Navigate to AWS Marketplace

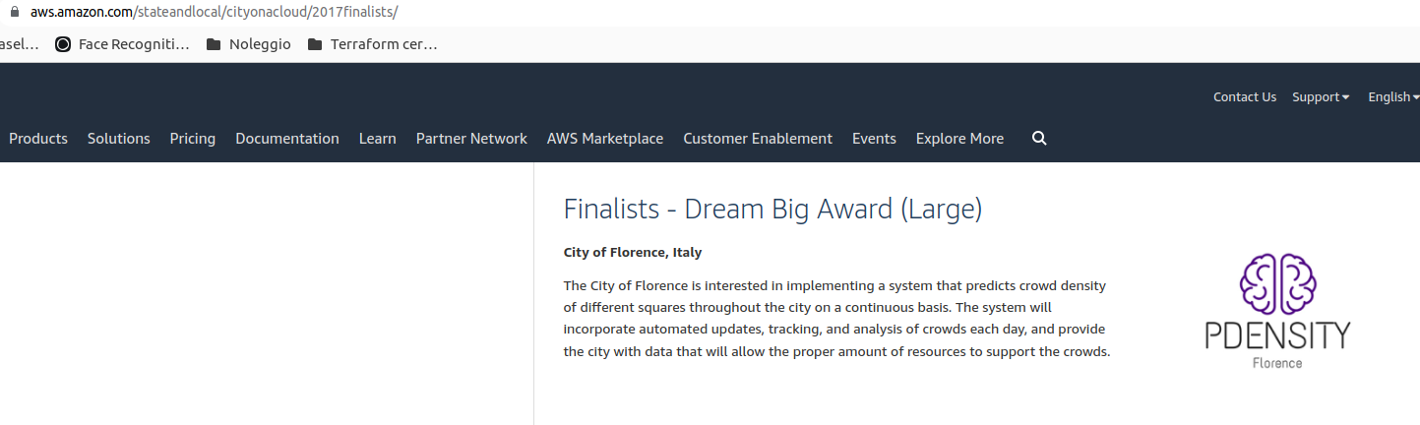[x=605, y=139]
